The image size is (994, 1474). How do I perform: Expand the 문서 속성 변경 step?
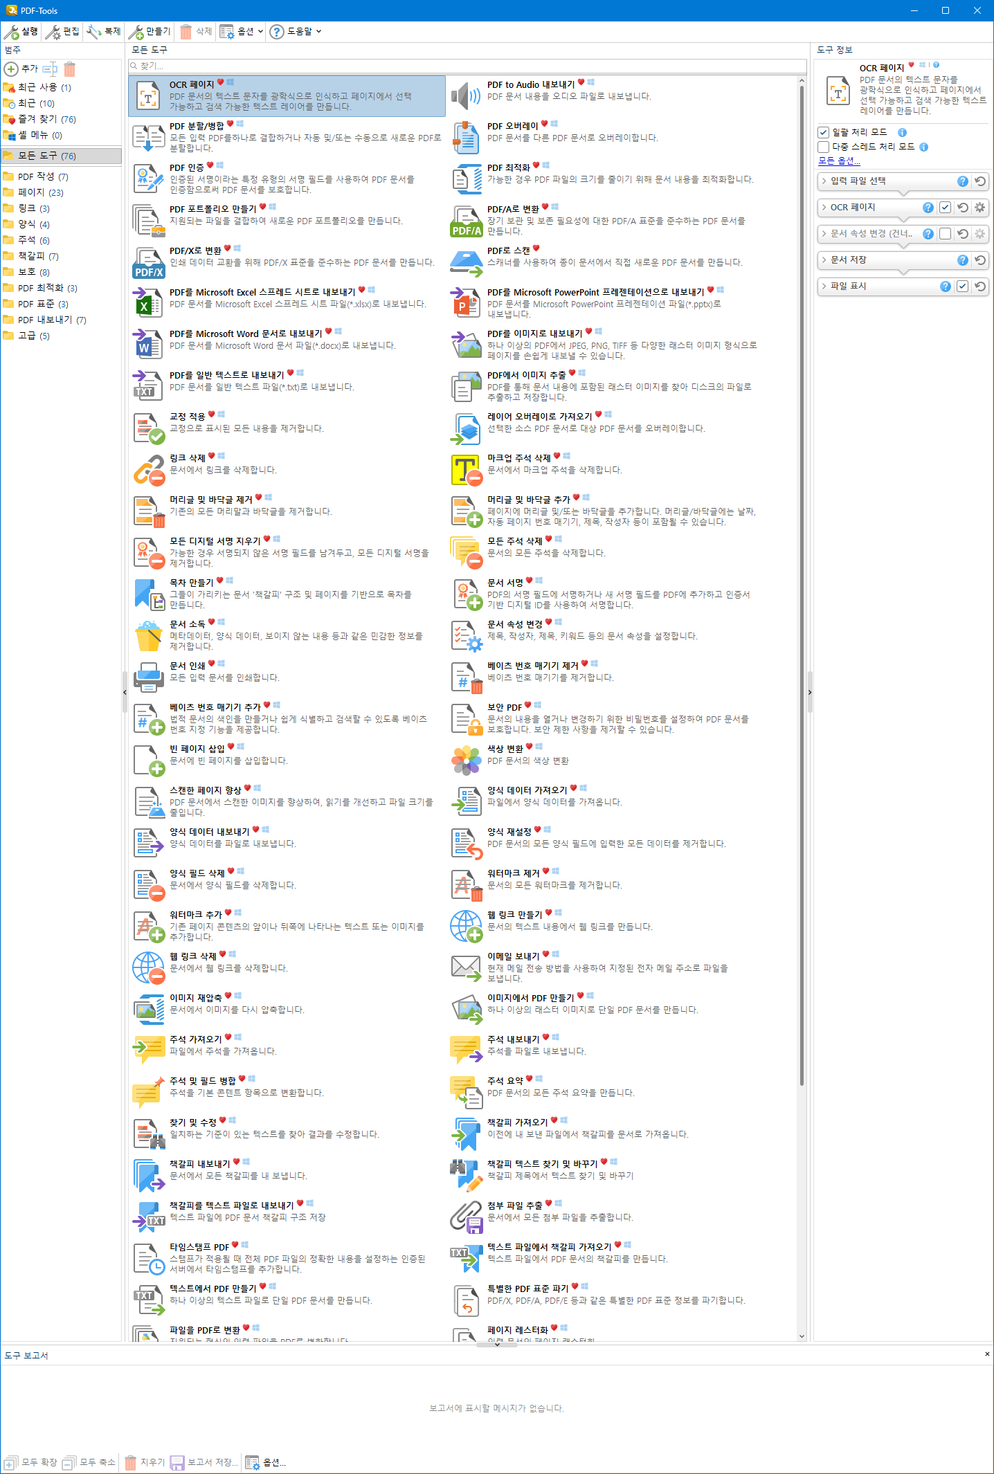point(824,234)
